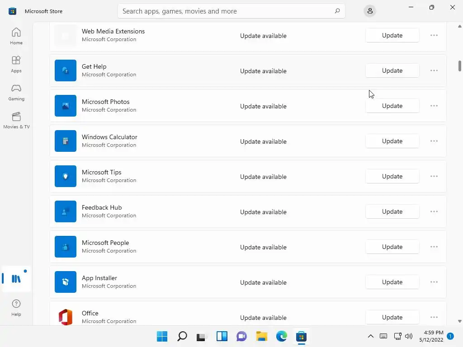Update Microsoft Photos
Screen dimensions: 463x347
[x=392, y=106]
